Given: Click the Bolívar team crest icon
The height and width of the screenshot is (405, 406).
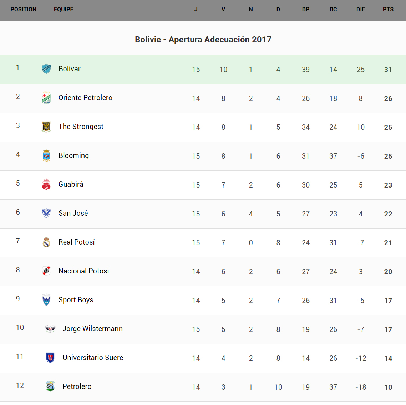Looking at the screenshot, I should point(46,69).
